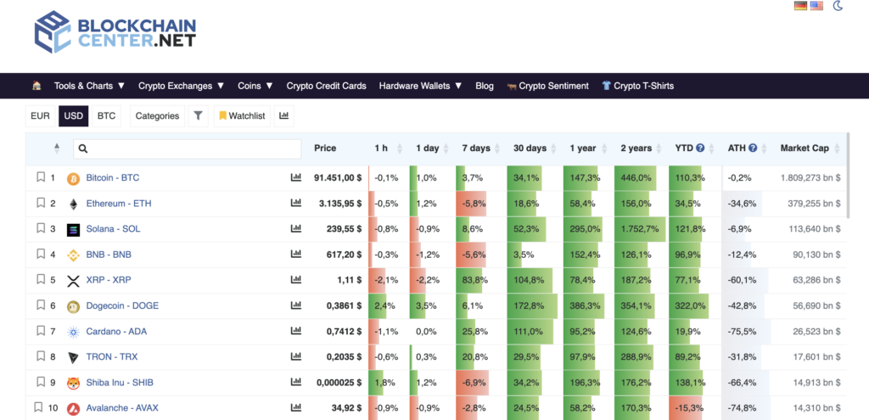Click the Shiba Inu coin logo
The image size is (869, 420).
click(73, 384)
